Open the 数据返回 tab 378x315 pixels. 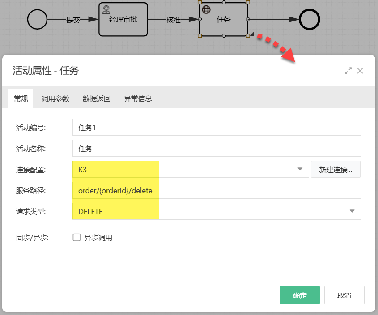97,99
